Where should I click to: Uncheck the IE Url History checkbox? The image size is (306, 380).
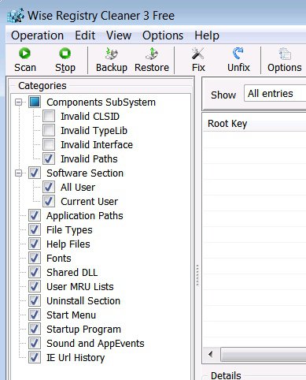pos(35,357)
